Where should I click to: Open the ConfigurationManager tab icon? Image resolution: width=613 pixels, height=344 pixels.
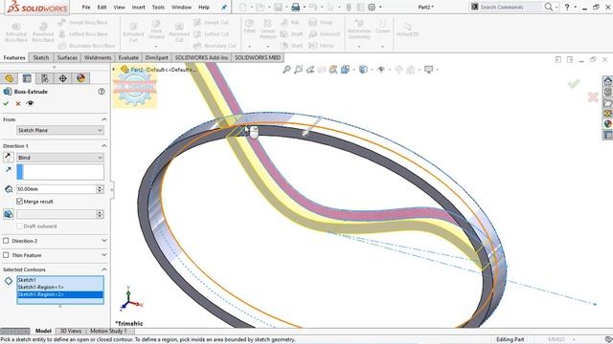pos(45,78)
